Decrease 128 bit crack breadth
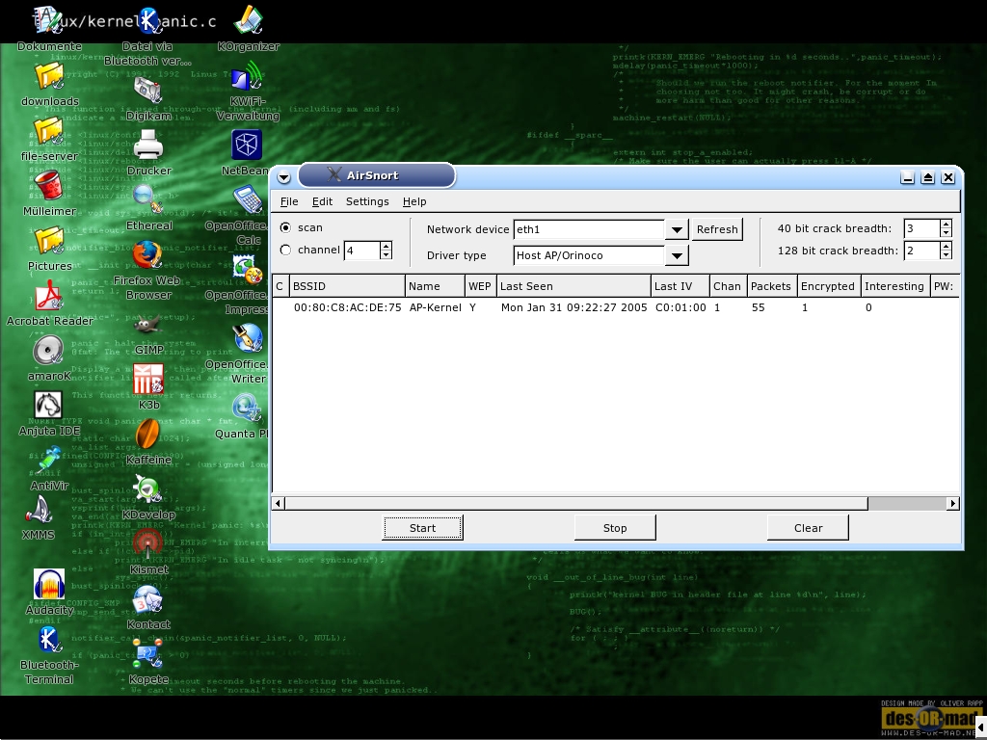This screenshot has height=740, width=987. tap(946, 254)
